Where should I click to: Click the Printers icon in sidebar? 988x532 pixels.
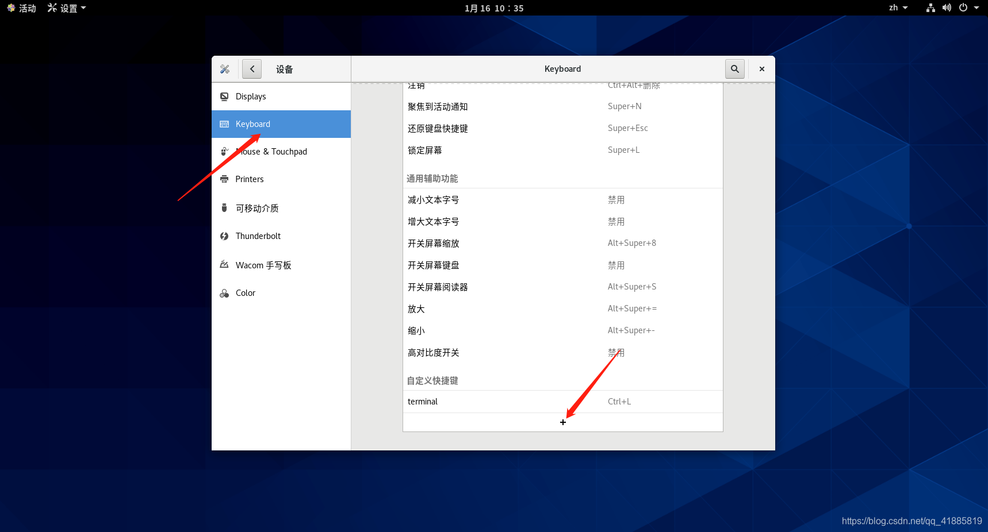[x=224, y=179]
